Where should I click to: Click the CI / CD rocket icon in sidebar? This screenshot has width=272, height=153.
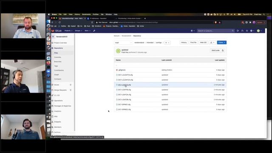[52, 95]
